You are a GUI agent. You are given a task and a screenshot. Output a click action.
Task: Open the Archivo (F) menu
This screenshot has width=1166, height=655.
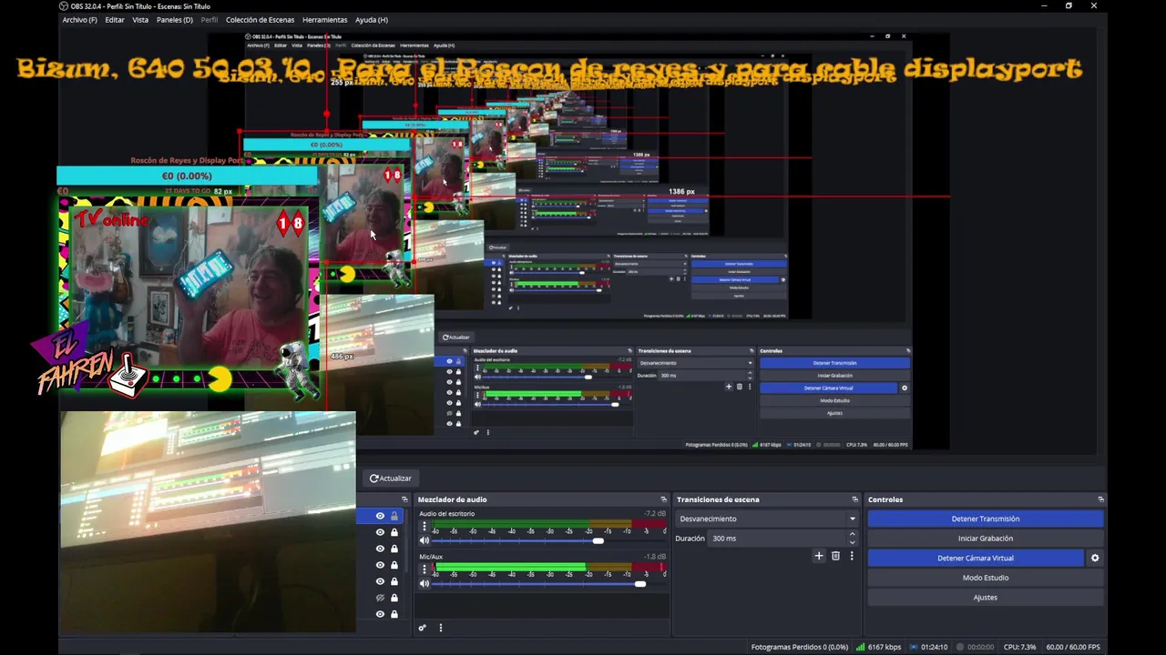(x=79, y=20)
